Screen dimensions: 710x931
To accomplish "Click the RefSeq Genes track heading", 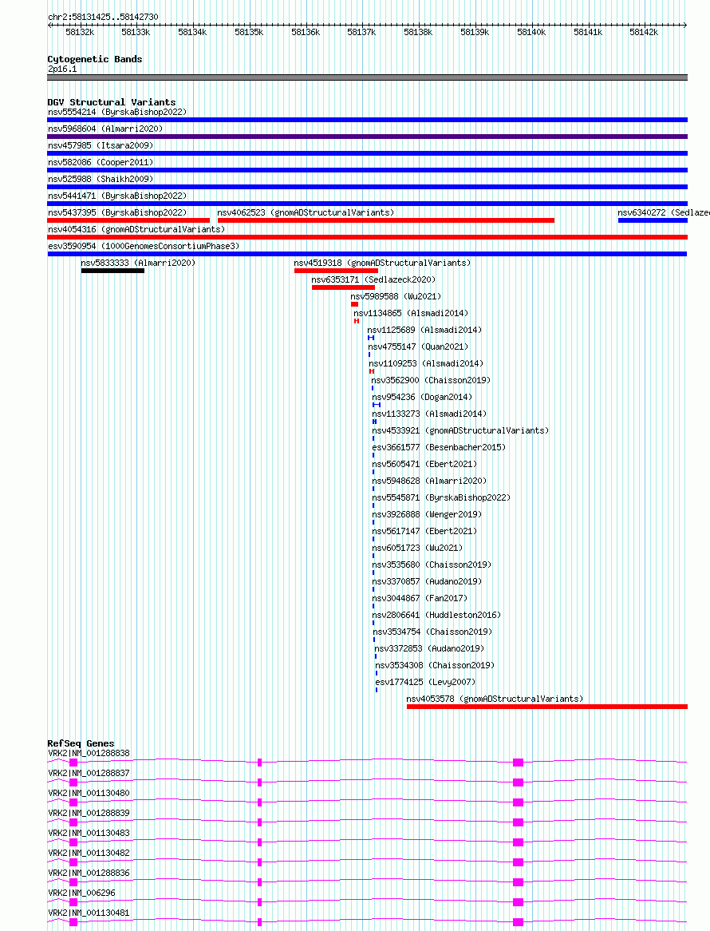I will tap(81, 743).
